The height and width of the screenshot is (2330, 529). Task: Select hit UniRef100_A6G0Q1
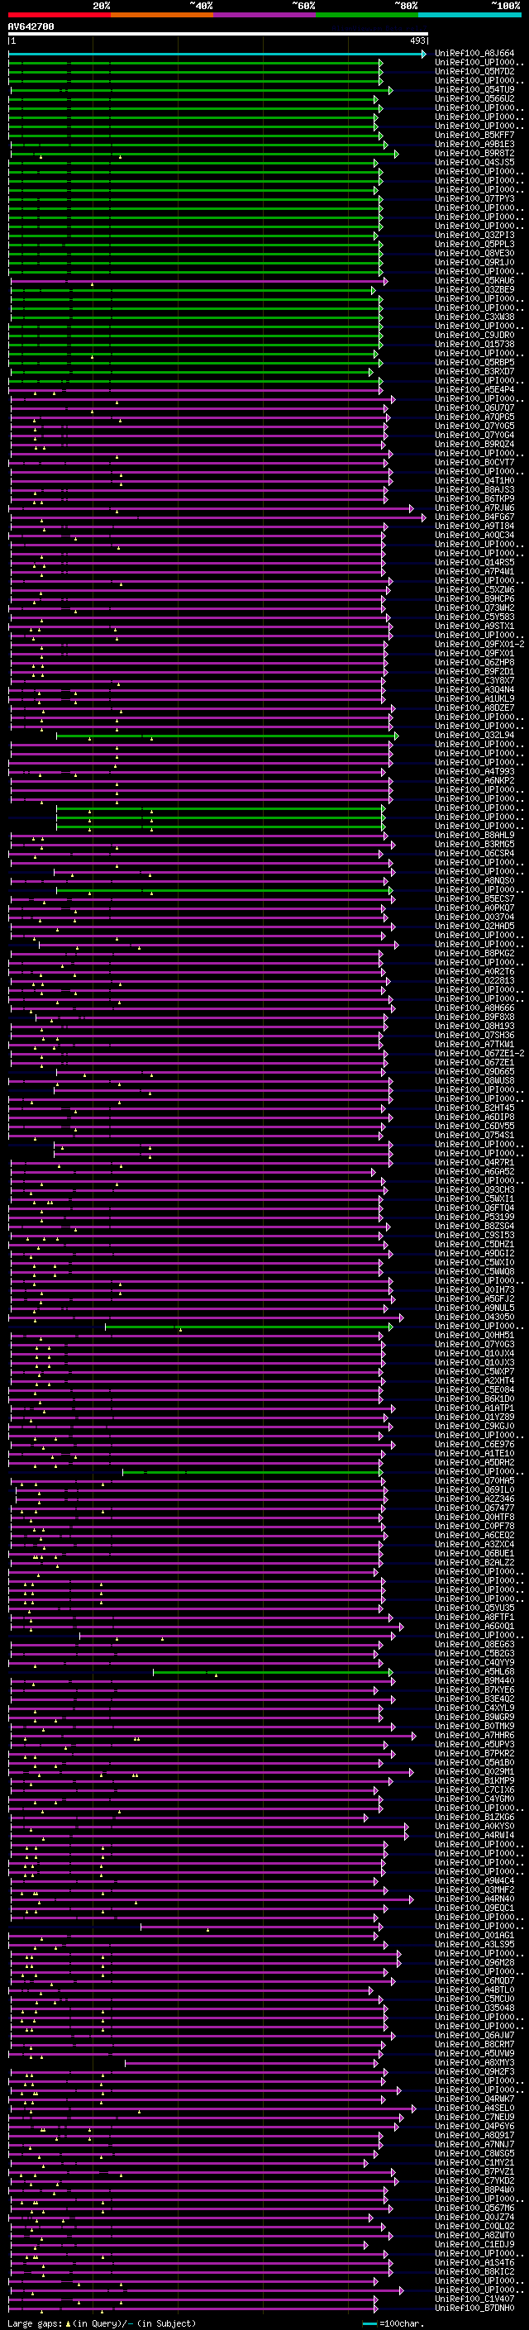pyautogui.click(x=474, y=1627)
